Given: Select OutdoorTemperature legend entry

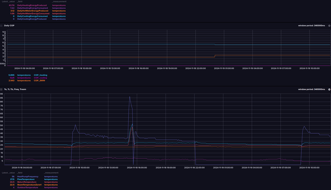Looking at the screenshot, I should 28,188.
